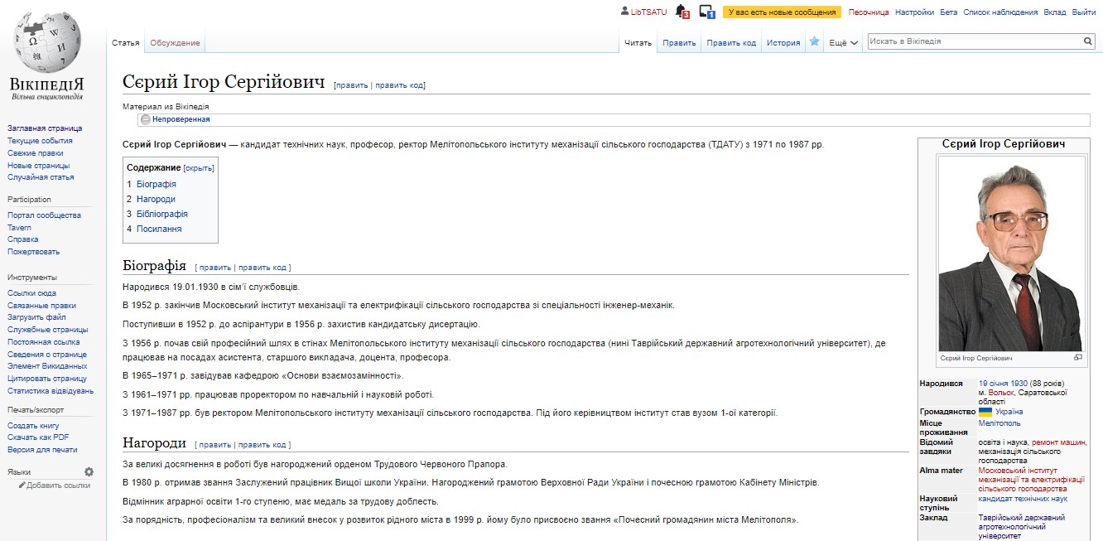The image size is (1103, 541).
Task: Open Версия для печати link
Action: 42,450
